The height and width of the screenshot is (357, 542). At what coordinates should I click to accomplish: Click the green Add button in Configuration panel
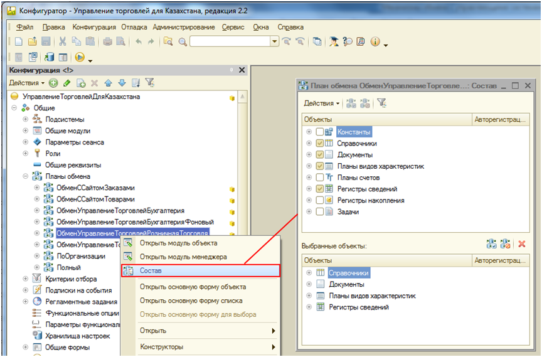(53, 83)
